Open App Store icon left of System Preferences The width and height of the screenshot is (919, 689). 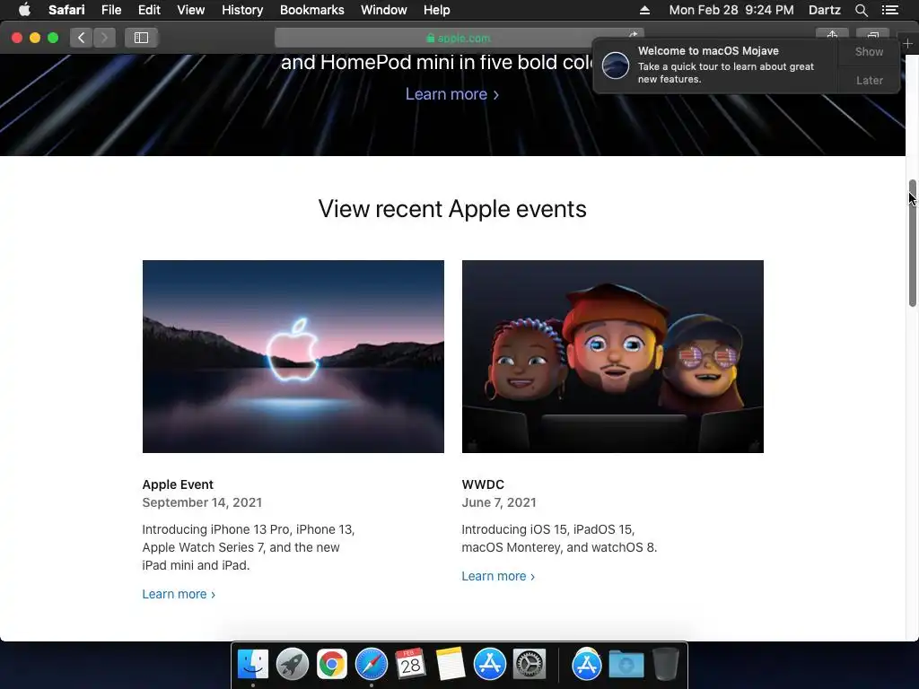pyautogui.click(x=489, y=664)
